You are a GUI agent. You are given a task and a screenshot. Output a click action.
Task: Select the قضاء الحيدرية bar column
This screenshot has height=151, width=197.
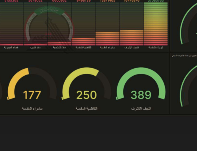11,24
